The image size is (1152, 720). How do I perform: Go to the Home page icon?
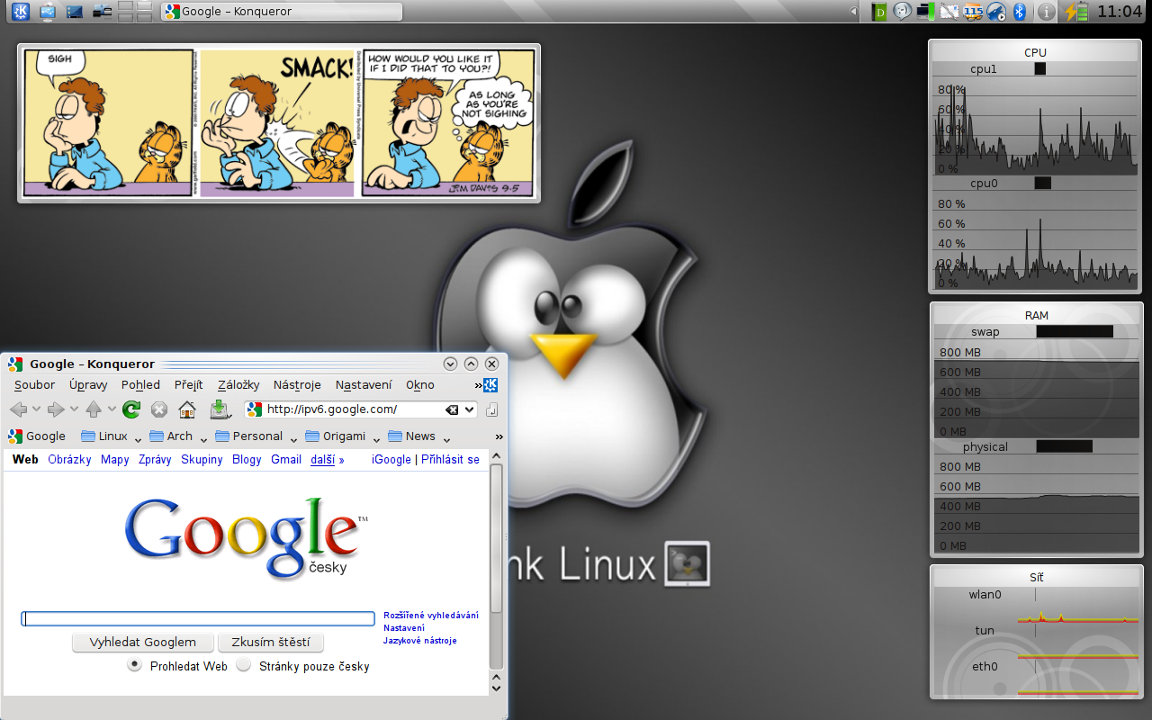click(x=187, y=409)
